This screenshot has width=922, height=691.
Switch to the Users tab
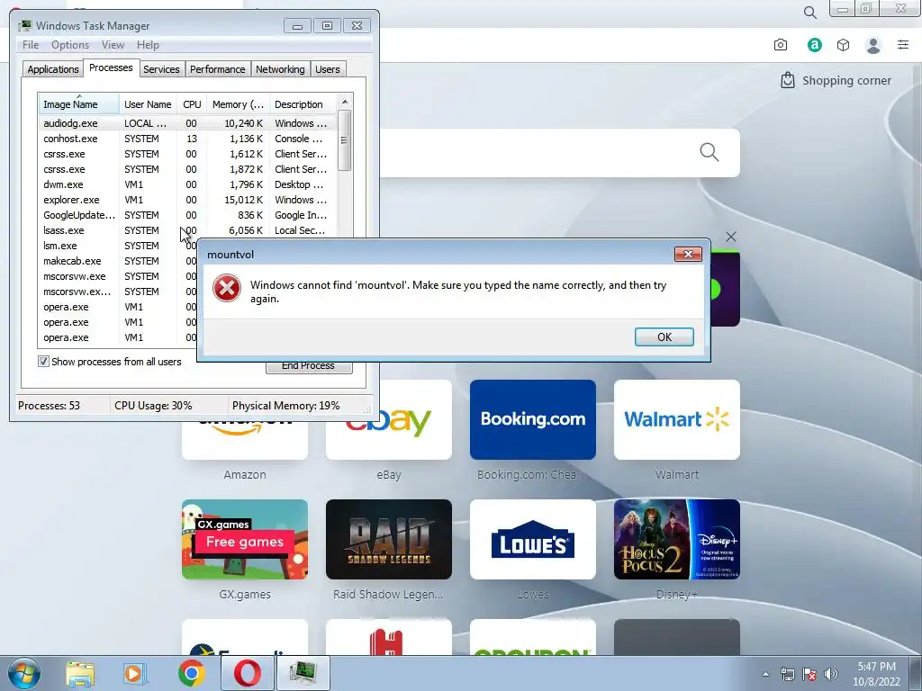coord(327,69)
